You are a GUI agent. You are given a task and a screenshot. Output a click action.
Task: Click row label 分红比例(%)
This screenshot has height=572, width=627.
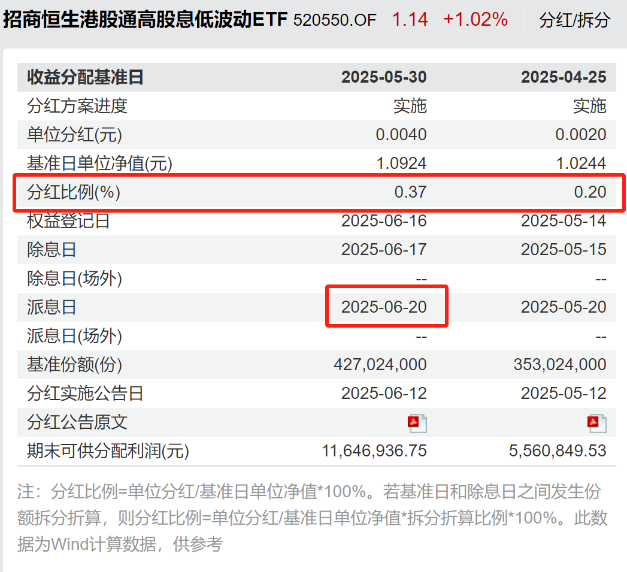[74, 192]
